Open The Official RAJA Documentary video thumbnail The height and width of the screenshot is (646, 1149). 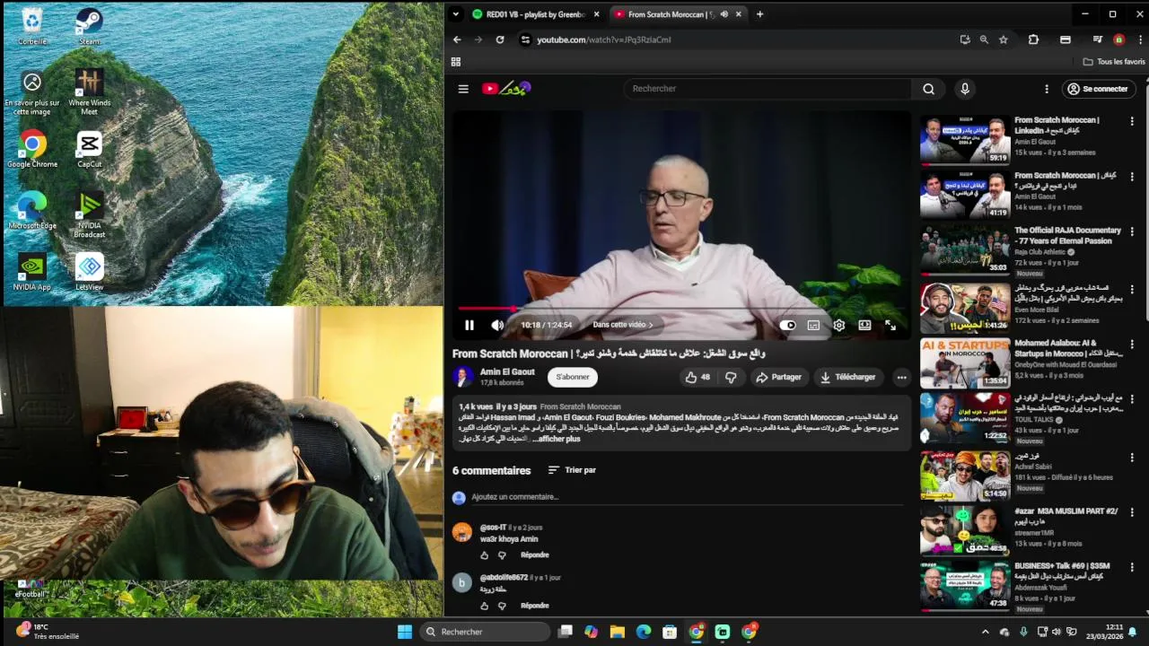tap(965, 249)
